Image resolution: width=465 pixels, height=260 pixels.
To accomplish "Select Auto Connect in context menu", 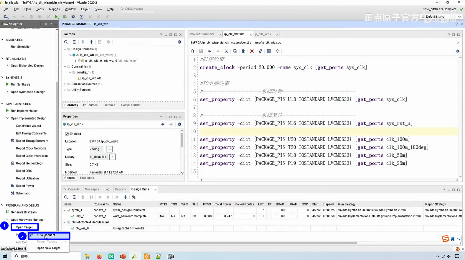I will point(49,235).
